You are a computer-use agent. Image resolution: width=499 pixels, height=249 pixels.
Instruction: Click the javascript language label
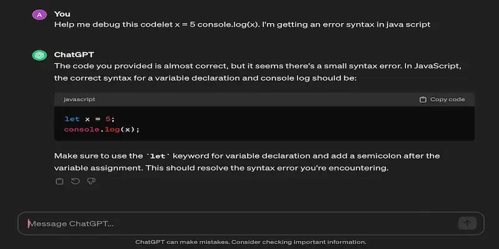79,100
